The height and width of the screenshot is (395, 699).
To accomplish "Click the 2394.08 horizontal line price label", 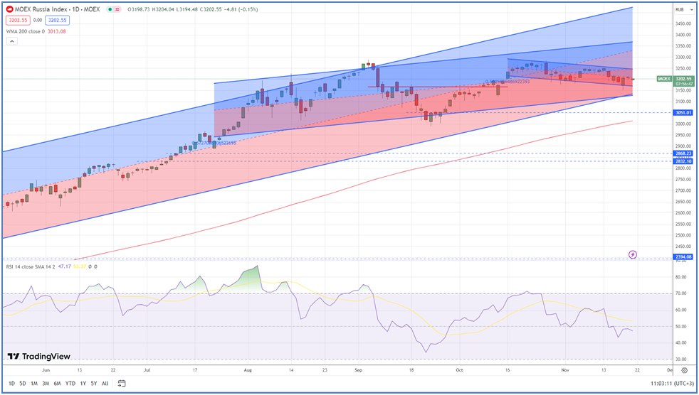I will point(683,256).
